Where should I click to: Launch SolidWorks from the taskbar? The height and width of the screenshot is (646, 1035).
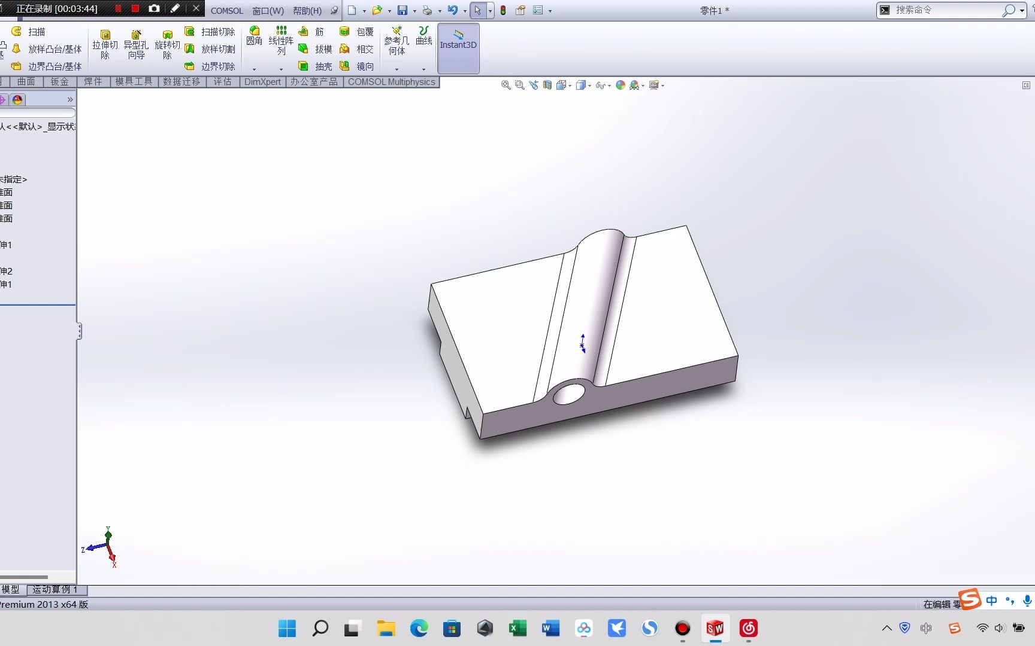pyautogui.click(x=714, y=629)
